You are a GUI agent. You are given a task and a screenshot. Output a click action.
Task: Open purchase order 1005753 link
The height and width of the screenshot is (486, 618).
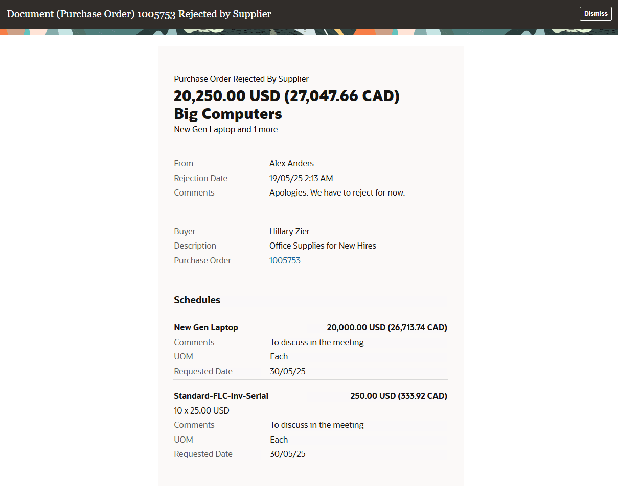pos(285,260)
